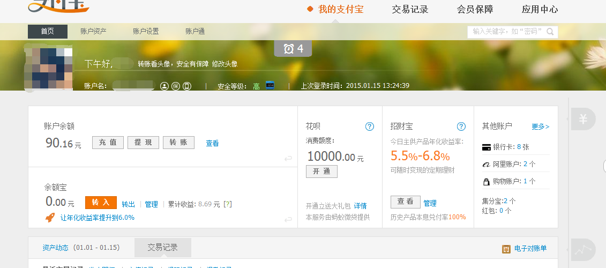Click the blurred profile avatar
The image size is (606, 268).
pyautogui.click(x=49, y=69)
